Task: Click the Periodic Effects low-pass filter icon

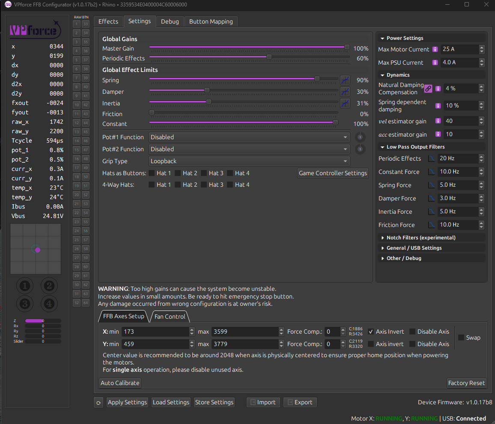Action: (432, 158)
